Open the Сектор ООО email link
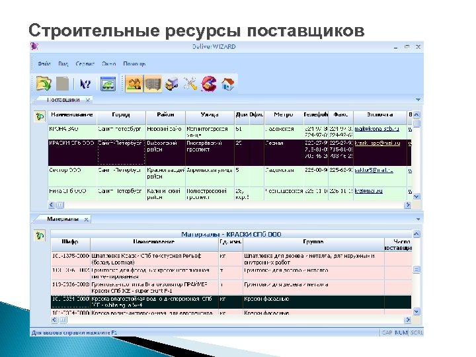The image size is (476, 357). [x=374, y=170]
